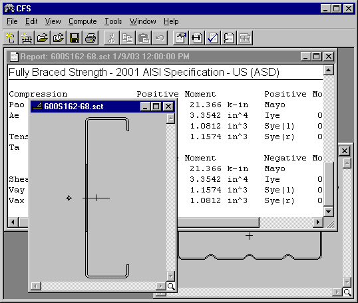Maximize the Report window
The image size is (358, 303).
click(x=316, y=57)
